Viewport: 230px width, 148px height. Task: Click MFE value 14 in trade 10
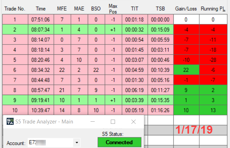tap(62, 110)
